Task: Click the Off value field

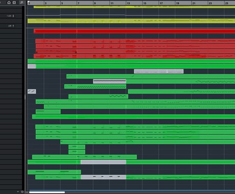Action: pyautogui.click(x=10, y=26)
